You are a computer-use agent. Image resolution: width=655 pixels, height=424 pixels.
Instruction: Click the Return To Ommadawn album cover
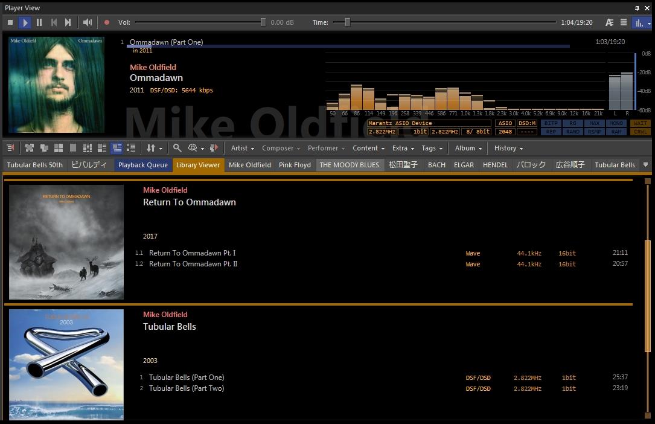pos(66,242)
